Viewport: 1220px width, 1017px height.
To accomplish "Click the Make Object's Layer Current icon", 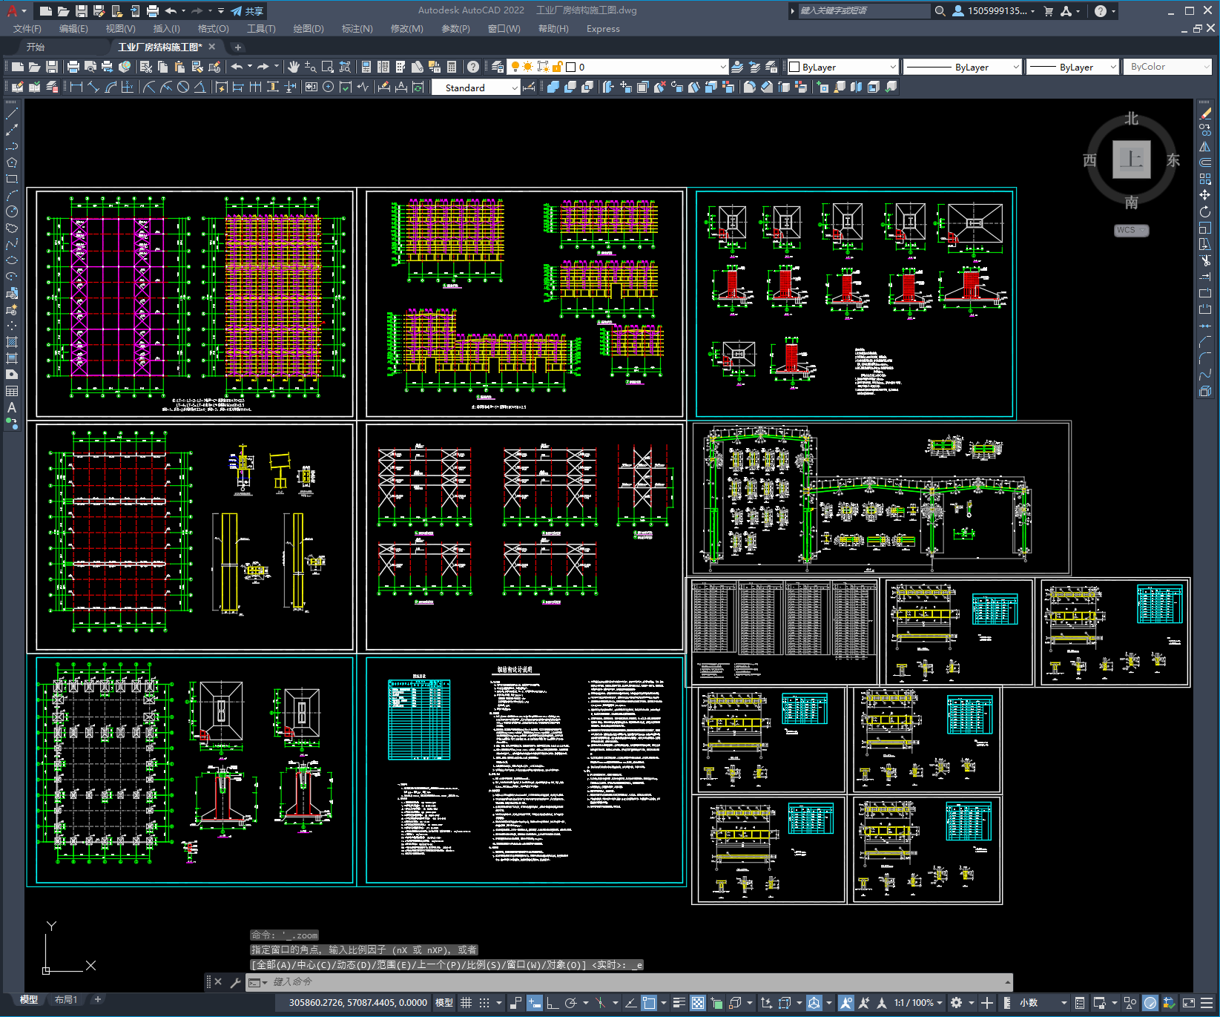I will pos(737,67).
